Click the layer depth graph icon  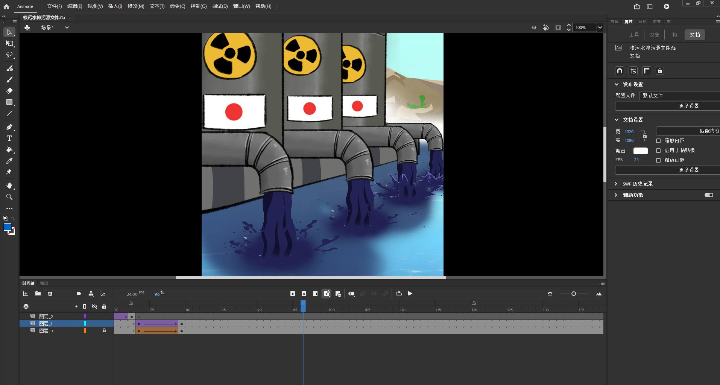pos(103,294)
